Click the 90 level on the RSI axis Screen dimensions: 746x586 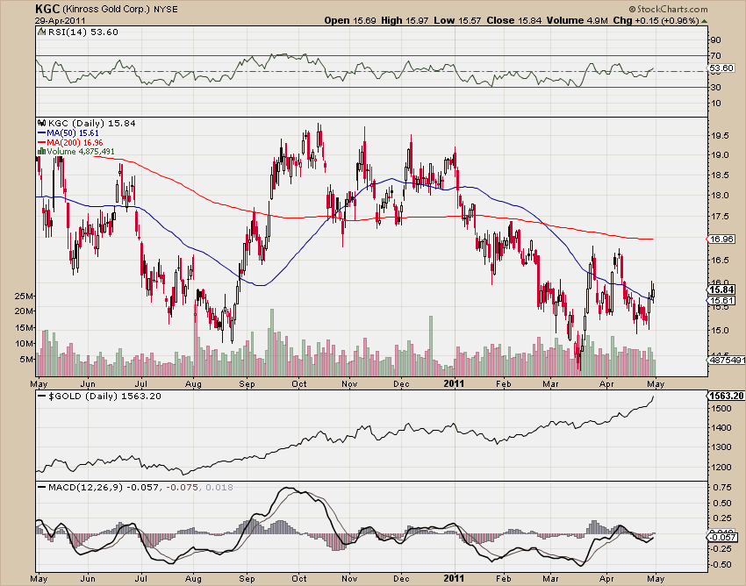click(715, 40)
